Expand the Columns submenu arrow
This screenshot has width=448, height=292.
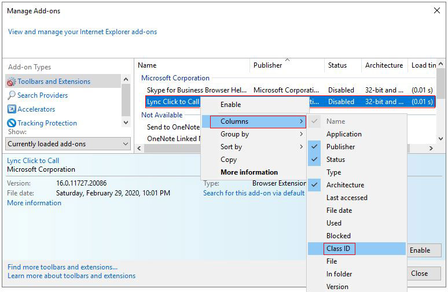tap(301, 121)
